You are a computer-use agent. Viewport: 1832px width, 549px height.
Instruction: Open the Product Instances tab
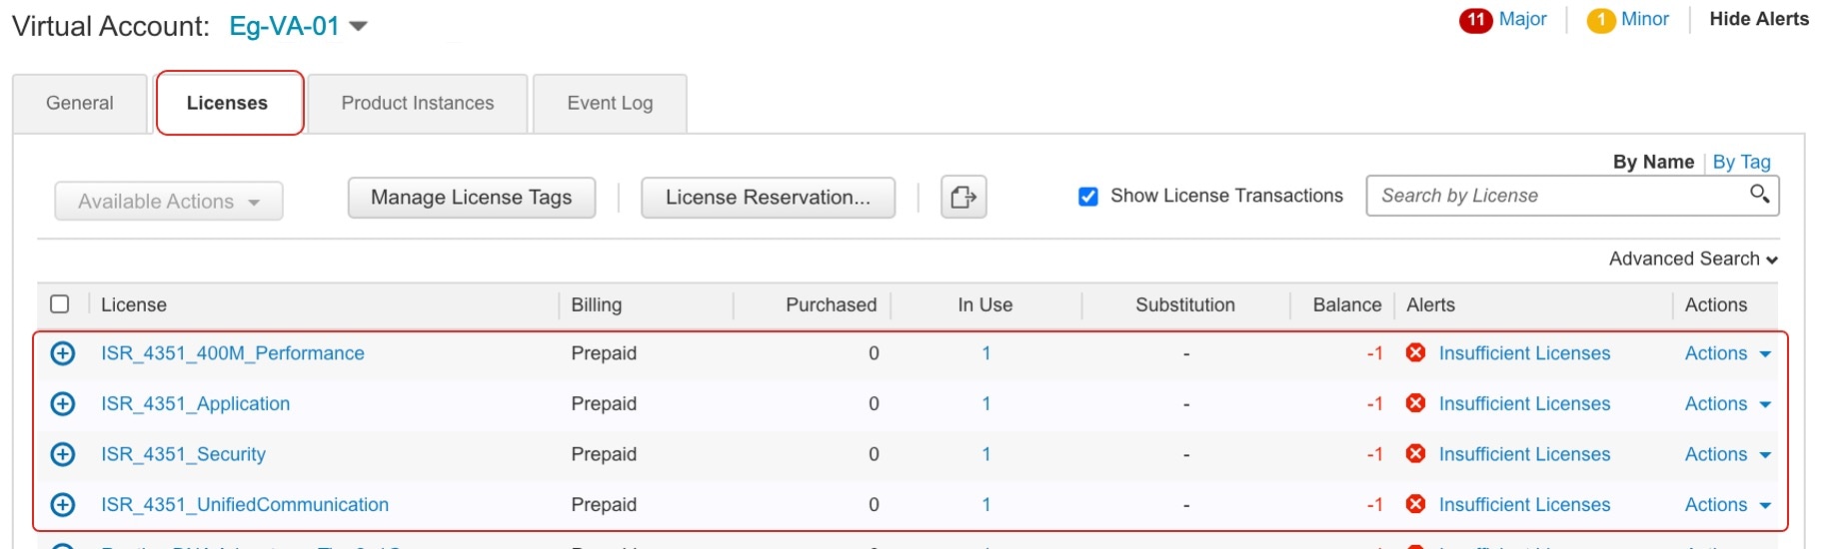click(x=418, y=103)
